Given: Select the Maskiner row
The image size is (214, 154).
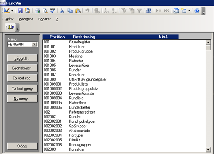Looking at the screenshot, I should tap(124, 56).
